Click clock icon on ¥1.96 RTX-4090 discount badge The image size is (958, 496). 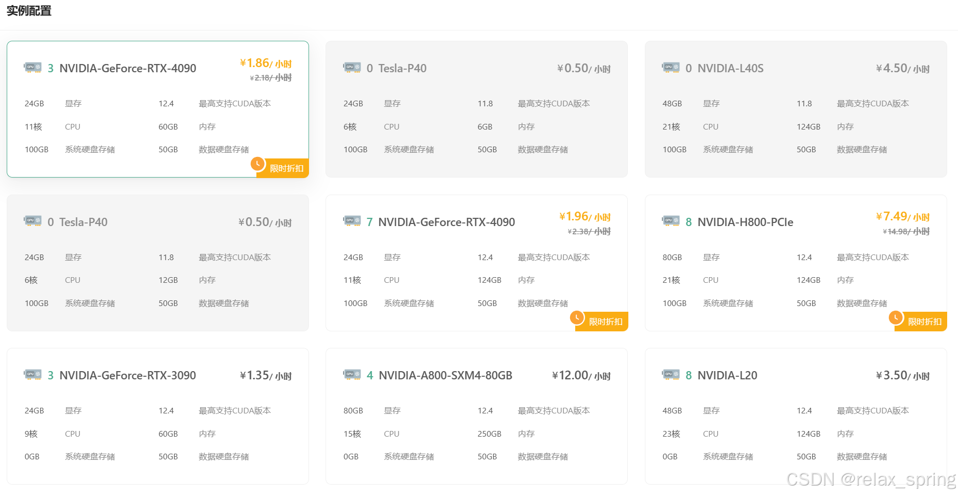(577, 317)
